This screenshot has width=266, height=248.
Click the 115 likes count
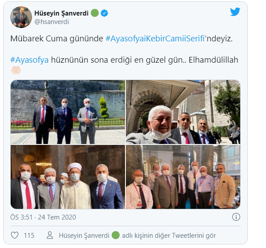29,236
